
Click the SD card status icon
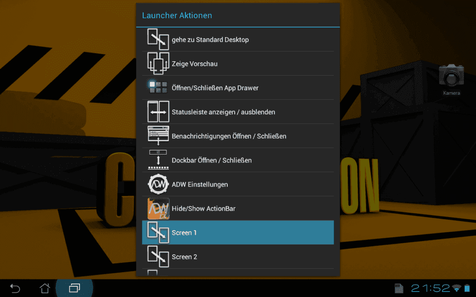(x=399, y=288)
